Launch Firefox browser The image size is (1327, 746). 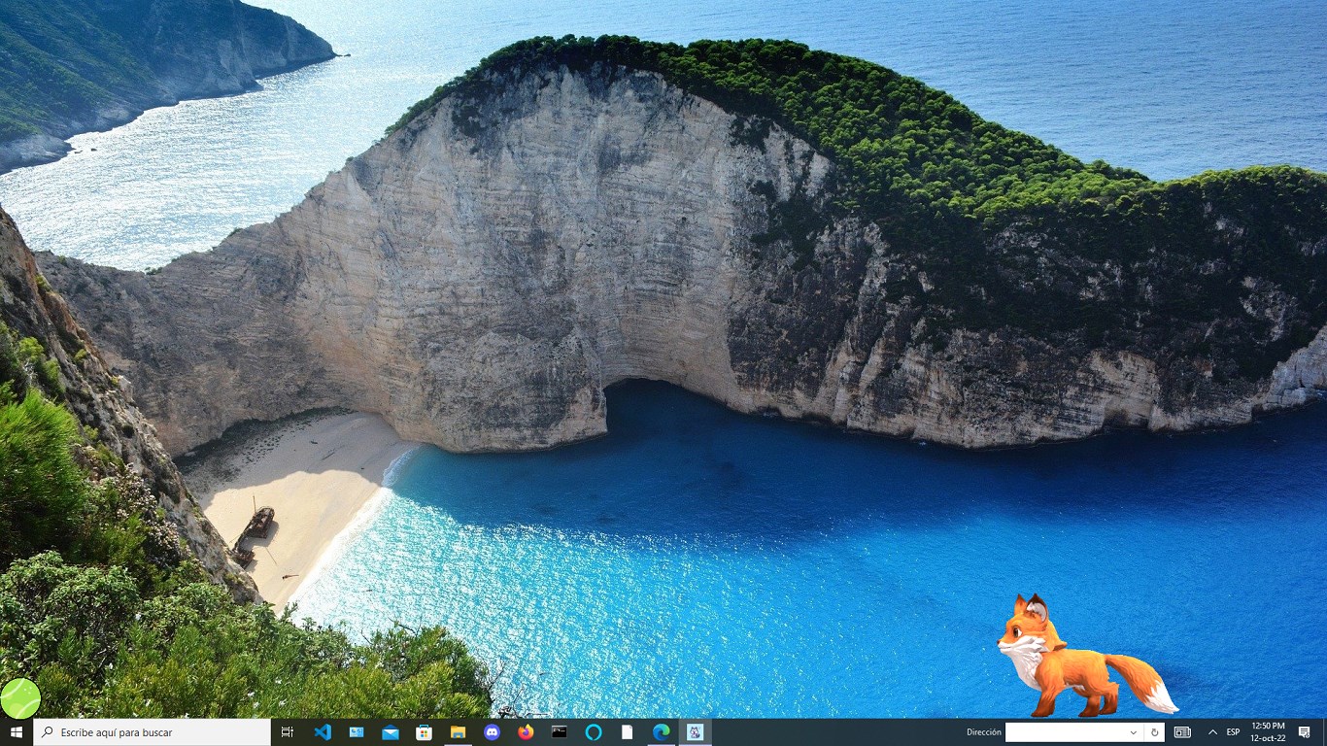click(526, 732)
